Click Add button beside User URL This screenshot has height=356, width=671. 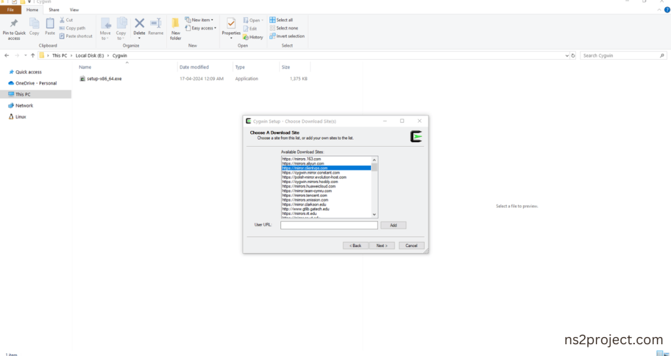[x=393, y=226]
